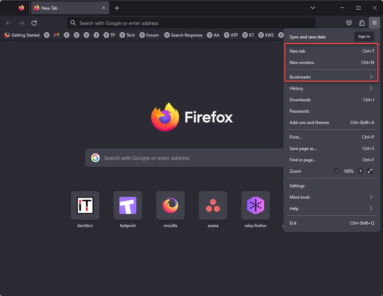Open the Extensions puzzle icon

[362, 23]
